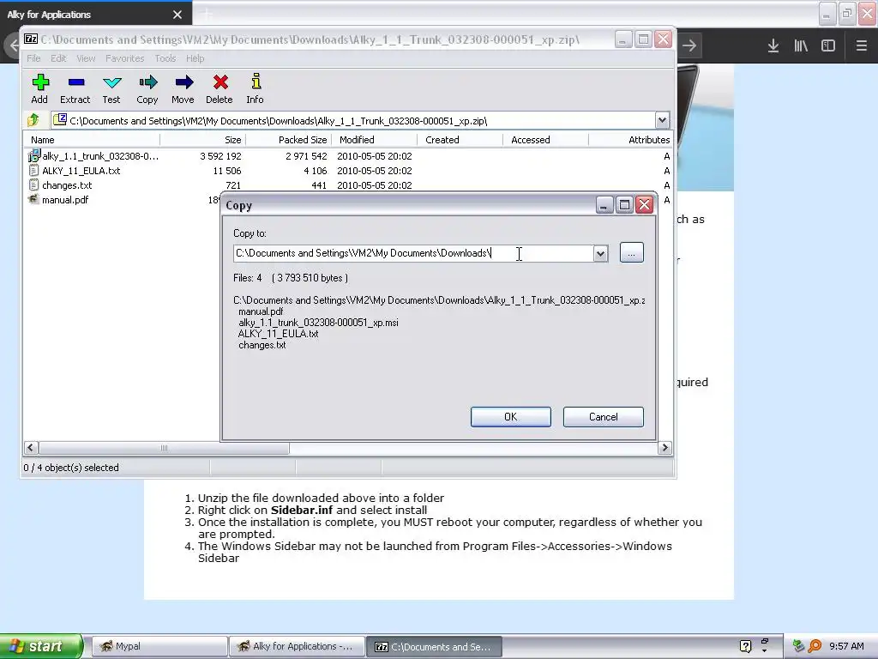
Task: Sort by Packed Size column header
Action: 289,140
